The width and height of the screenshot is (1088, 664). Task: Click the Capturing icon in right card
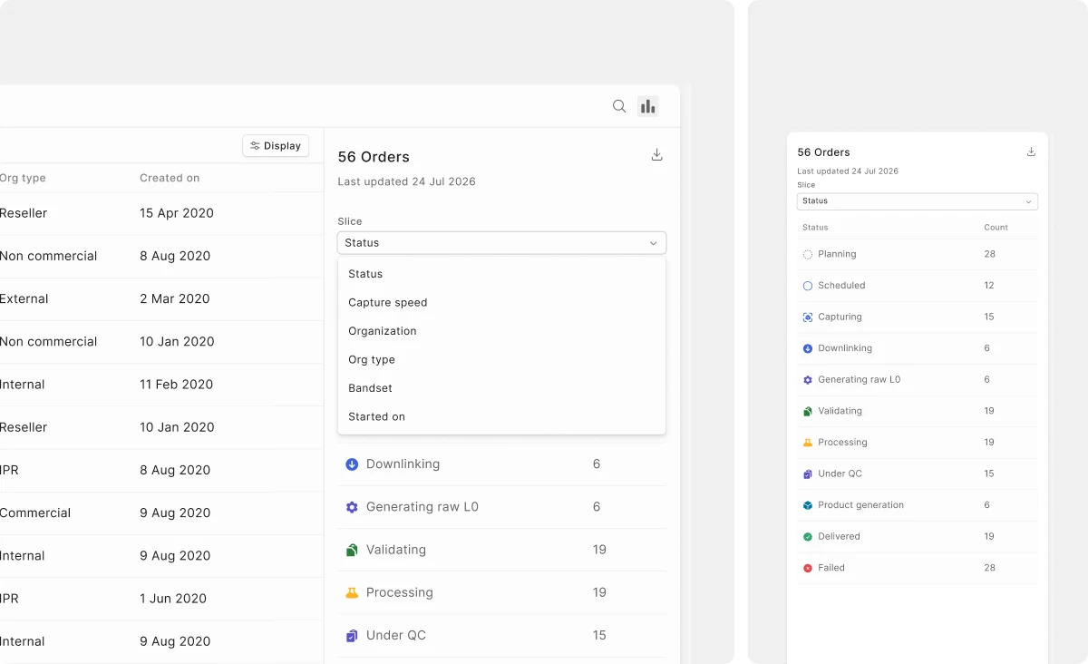(808, 317)
